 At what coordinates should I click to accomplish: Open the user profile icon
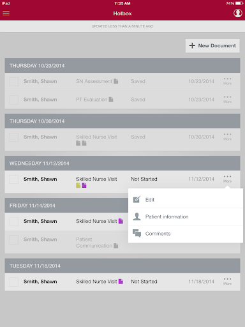click(x=237, y=13)
